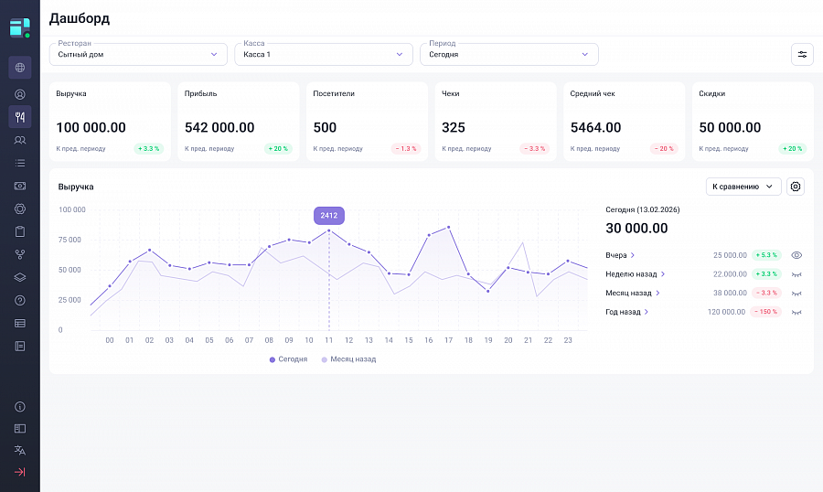Open the user profile circle icon
Screen dimensions: 823x492
coord(20,94)
